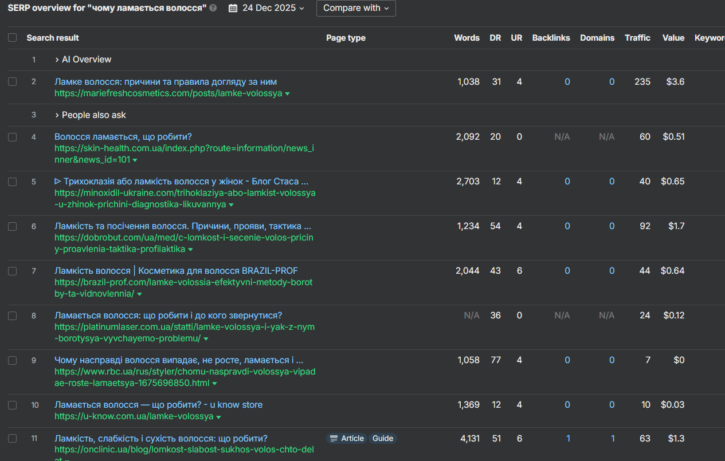
Task: Click the Guide page type badge
Action: (383, 439)
